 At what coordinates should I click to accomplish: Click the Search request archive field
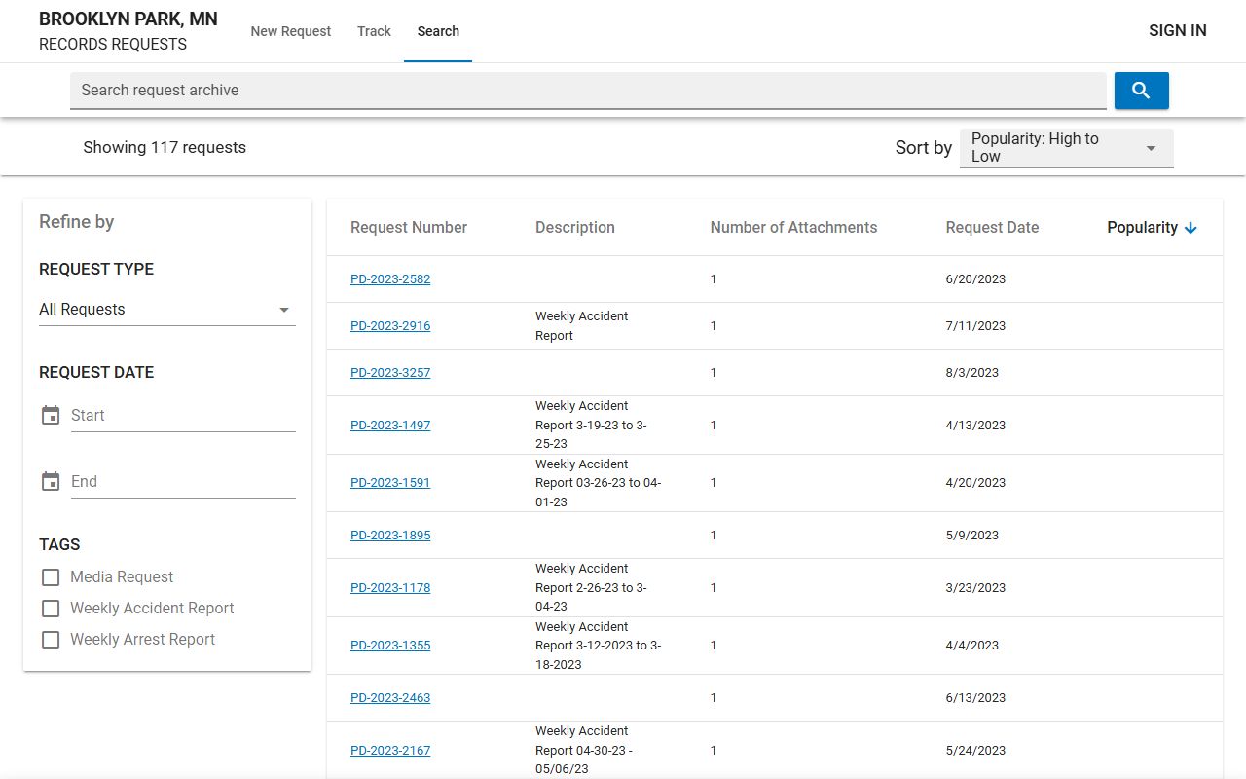pyautogui.click(x=588, y=91)
